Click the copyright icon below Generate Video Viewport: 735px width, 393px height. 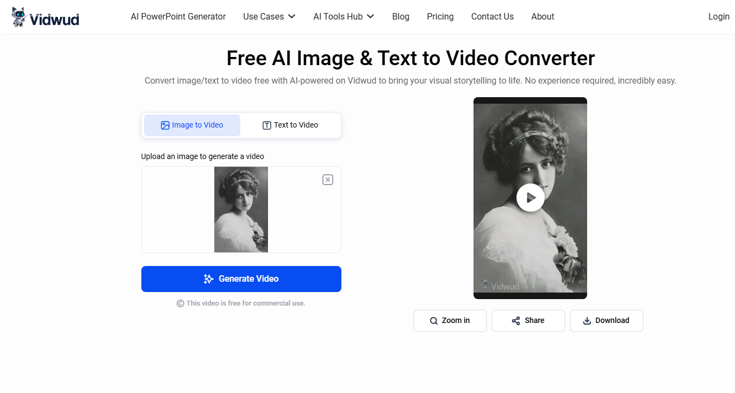[180, 303]
